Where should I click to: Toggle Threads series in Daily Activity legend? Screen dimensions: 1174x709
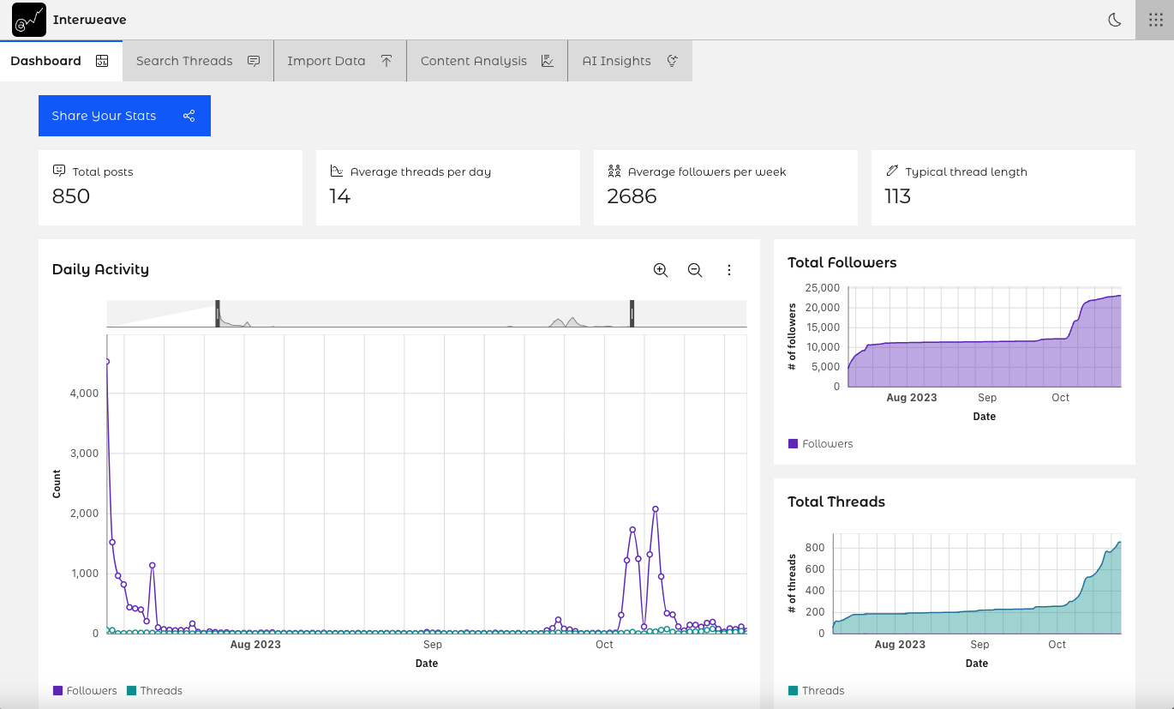[154, 690]
